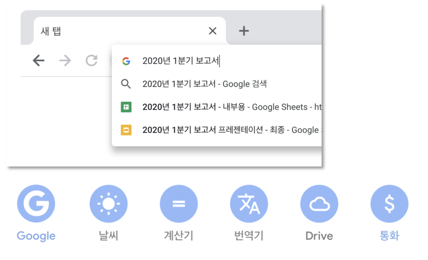The image size is (428, 260).
Task: Open the Google Sheets 내부용 suggestion
Action: tap(216, 107)
